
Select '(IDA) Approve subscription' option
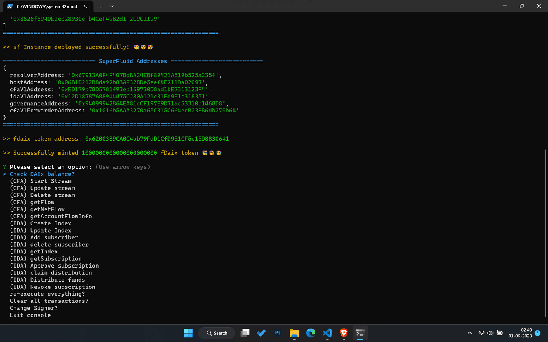click(x=54, y=266)
